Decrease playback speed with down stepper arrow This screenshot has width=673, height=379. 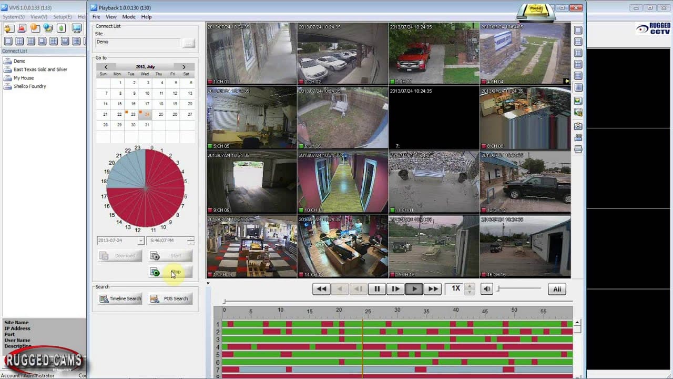470,292
